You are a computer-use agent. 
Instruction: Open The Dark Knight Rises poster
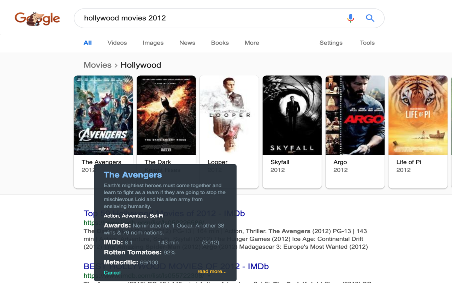coord(166,115)
